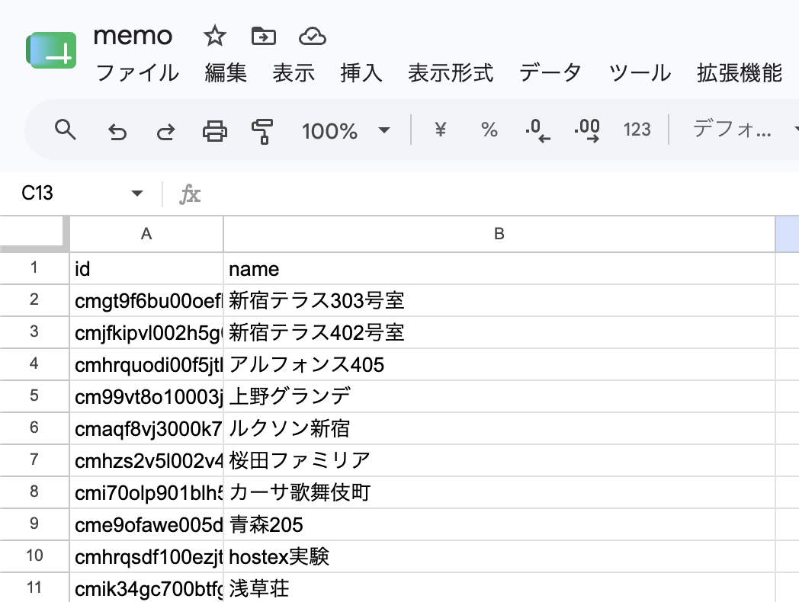Open the データ menu

click(550, 73)
